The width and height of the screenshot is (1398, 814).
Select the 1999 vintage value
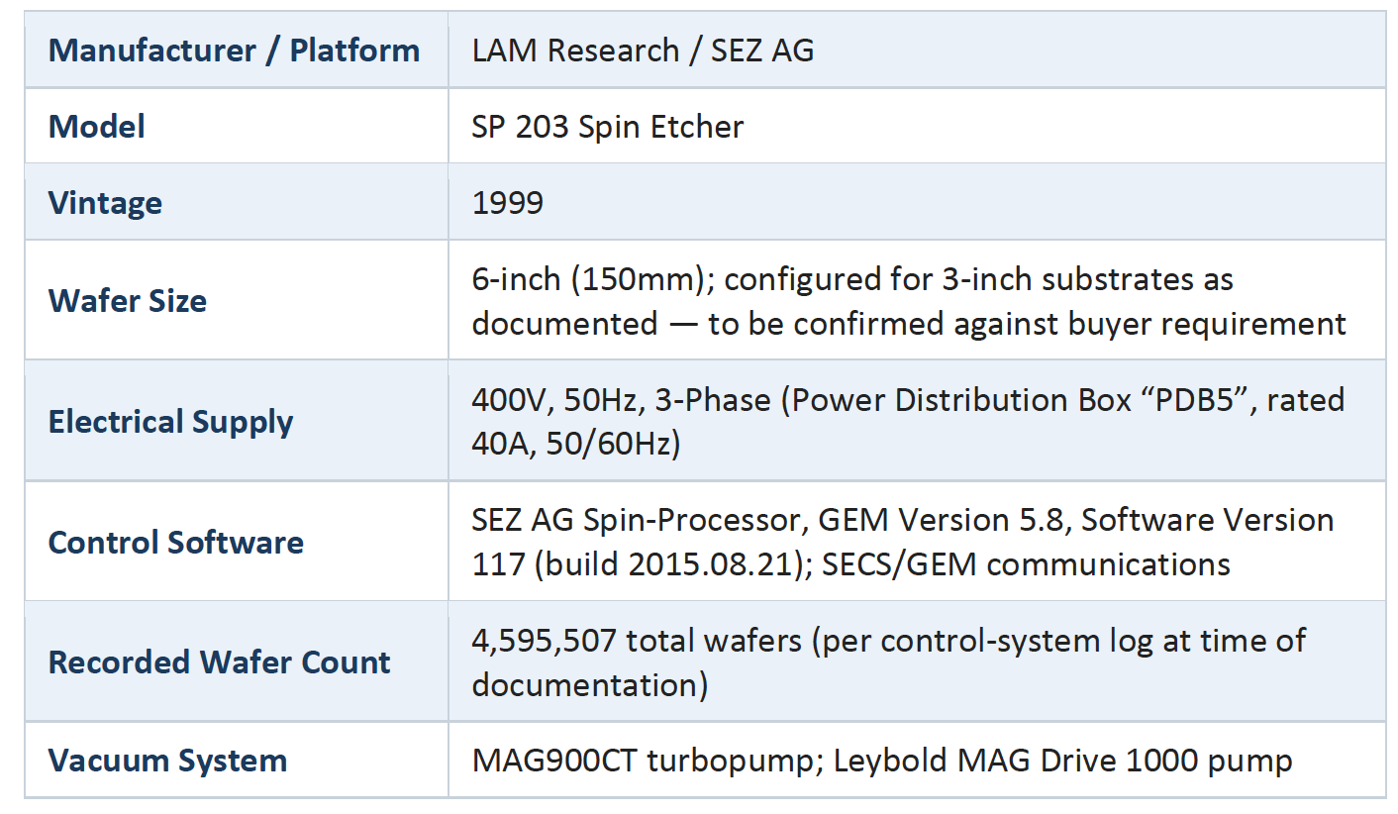click(x=508, y=203)
